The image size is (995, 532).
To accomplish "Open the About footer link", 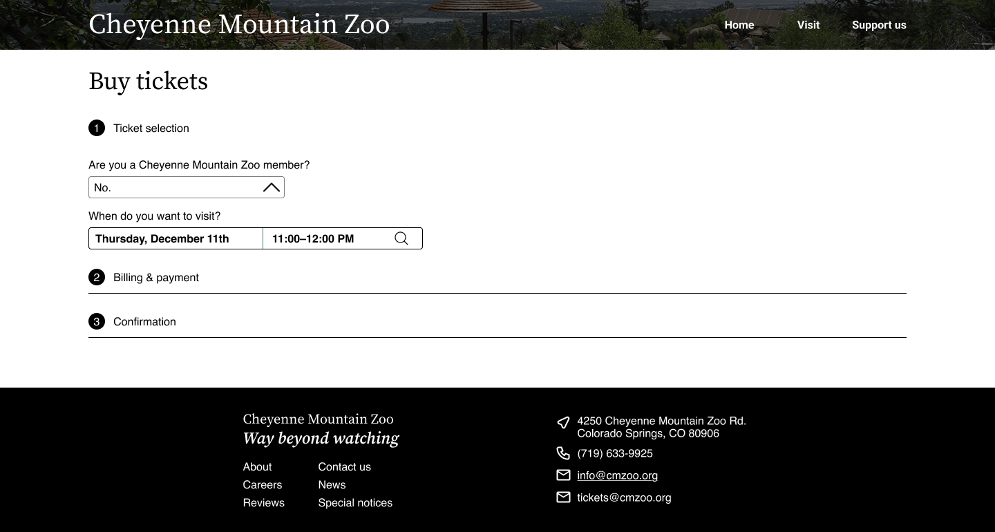I will [x=257, y=467].
